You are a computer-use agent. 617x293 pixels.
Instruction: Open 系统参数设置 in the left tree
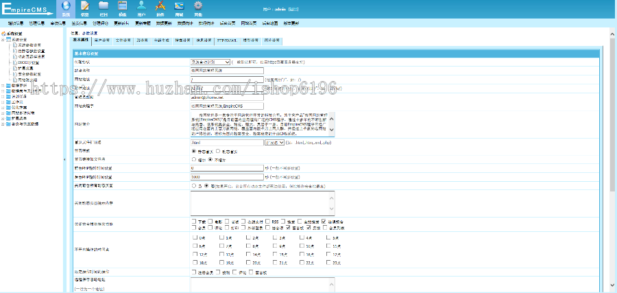29,45
